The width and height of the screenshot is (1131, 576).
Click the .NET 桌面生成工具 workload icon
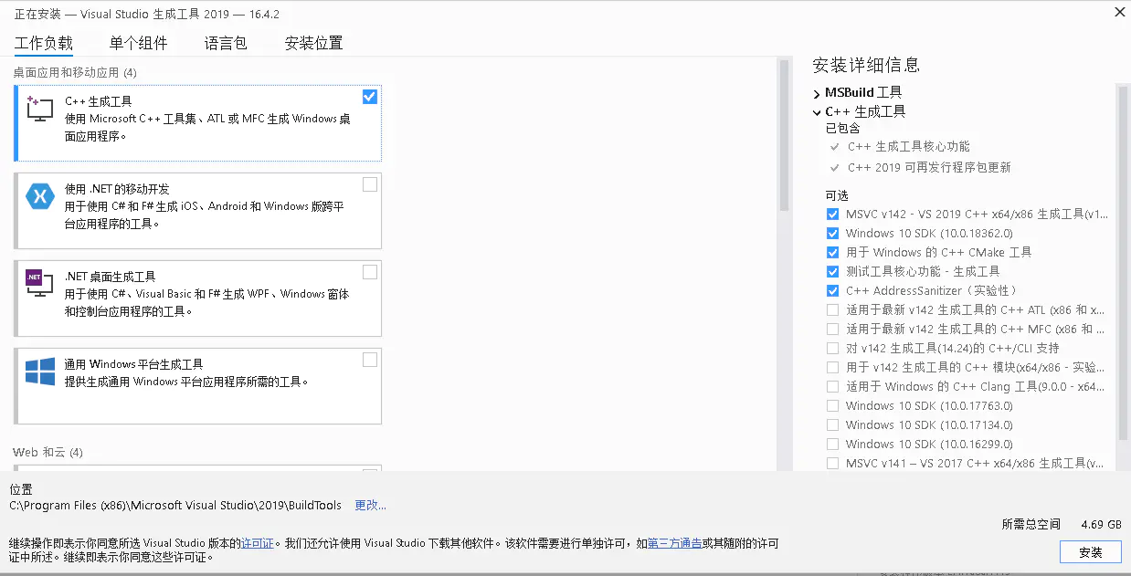pos(37,281)
